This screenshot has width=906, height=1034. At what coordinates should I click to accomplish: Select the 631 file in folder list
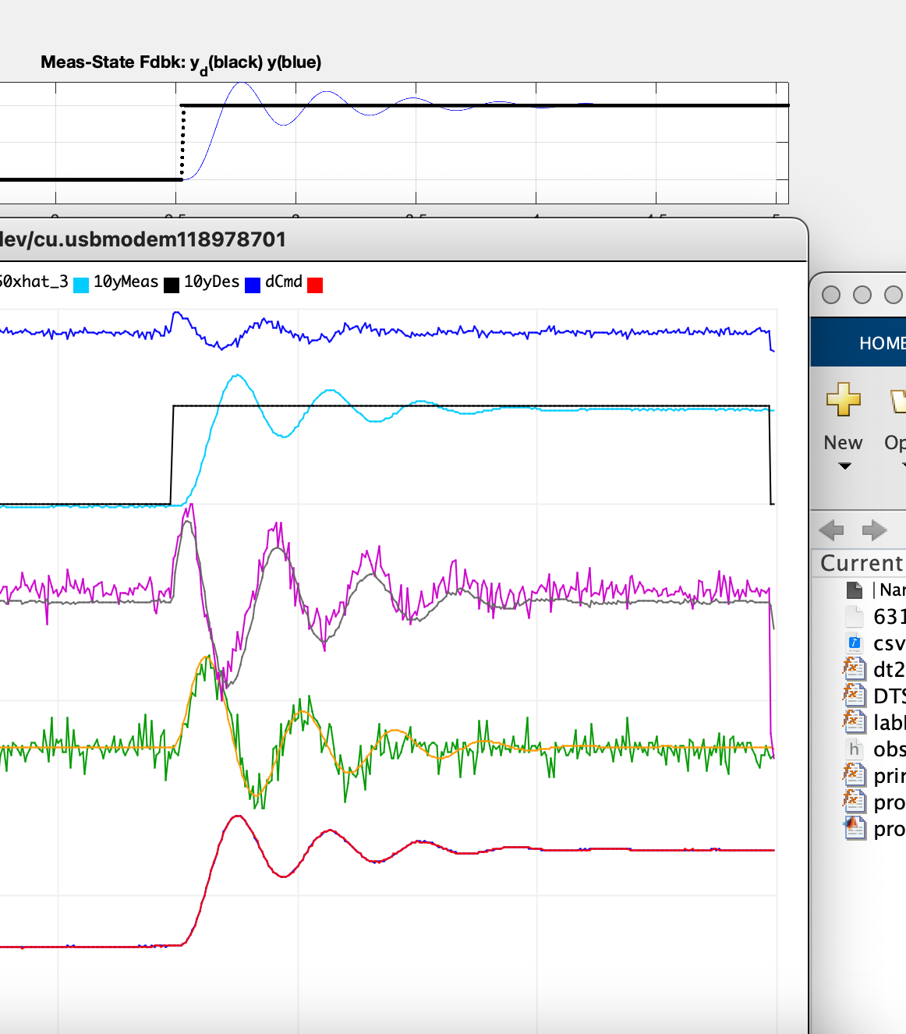click(889, 617)
